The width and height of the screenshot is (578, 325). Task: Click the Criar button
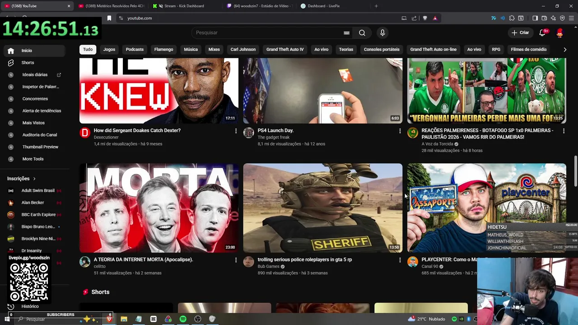(520, 33)
